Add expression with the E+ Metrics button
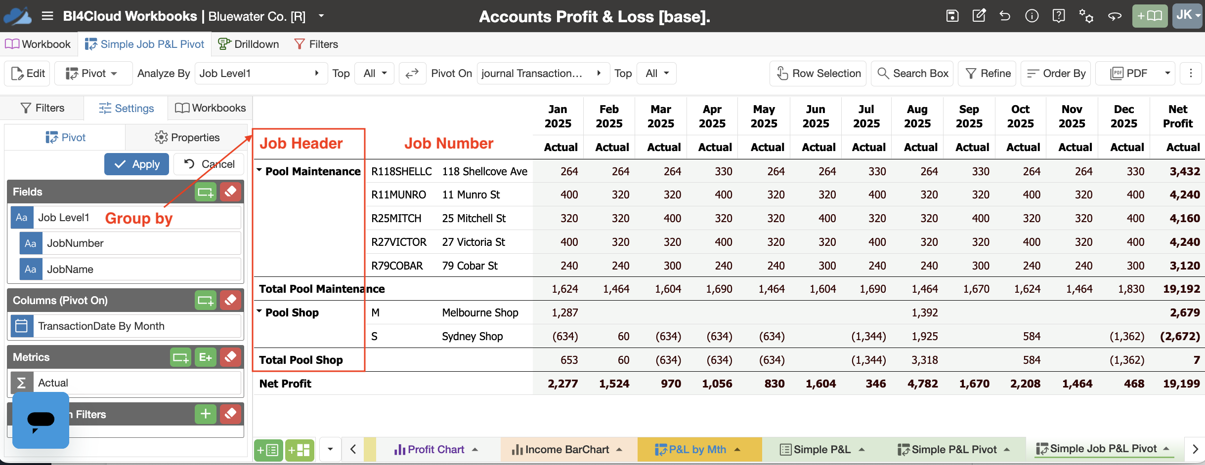This screenshot has width=1205, height=465. point(206,357)
